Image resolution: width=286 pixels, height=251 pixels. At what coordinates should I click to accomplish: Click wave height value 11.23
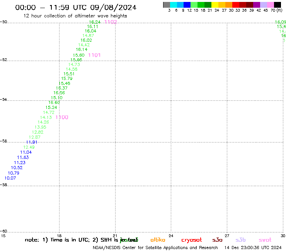point(20,163)
